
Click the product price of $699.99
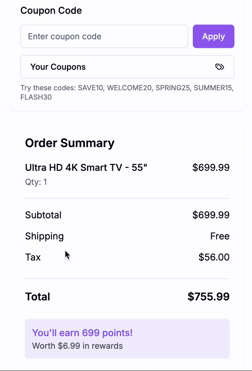coord(211,167)
